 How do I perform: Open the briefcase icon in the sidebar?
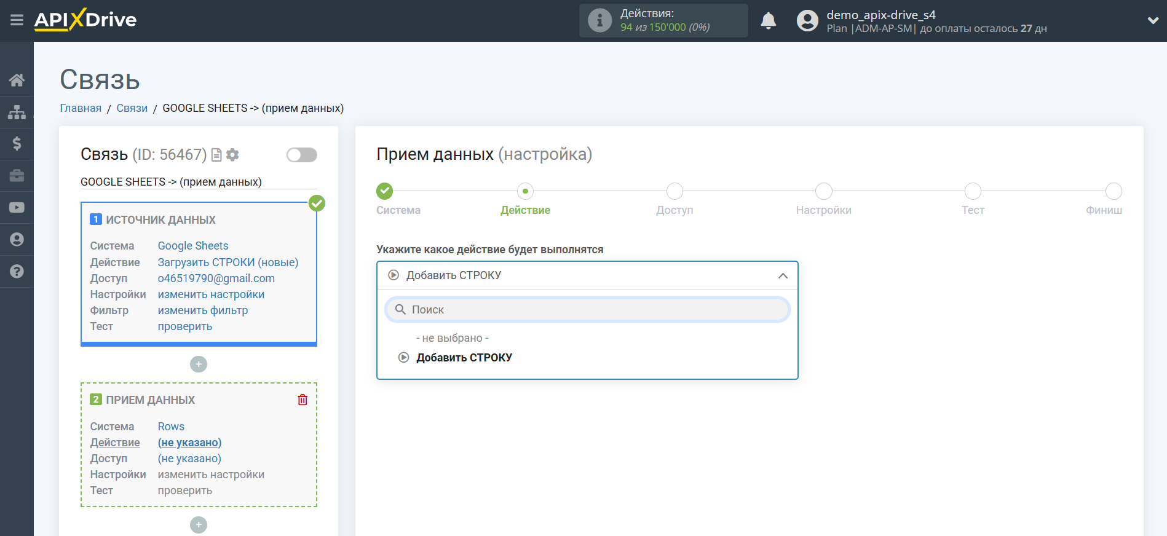17,176
